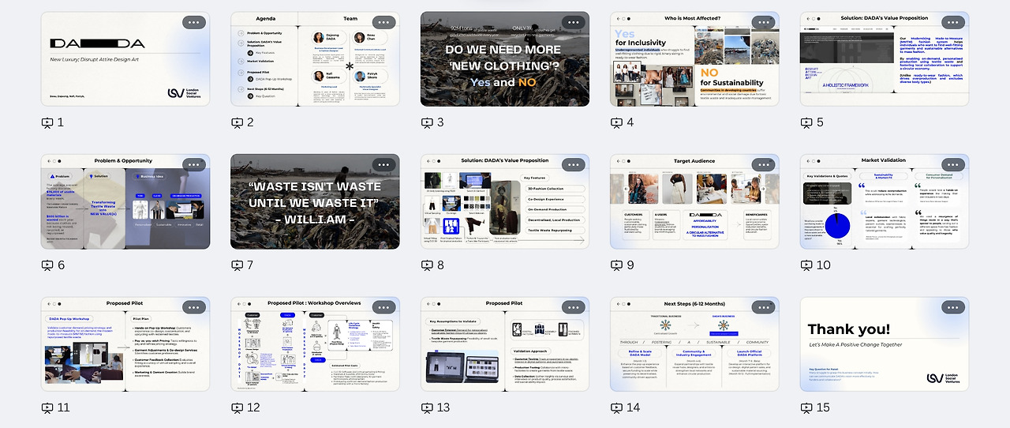Open the three-dot menu on slide 13
This screenshot has width=1010, height=428.
point(573,307)
